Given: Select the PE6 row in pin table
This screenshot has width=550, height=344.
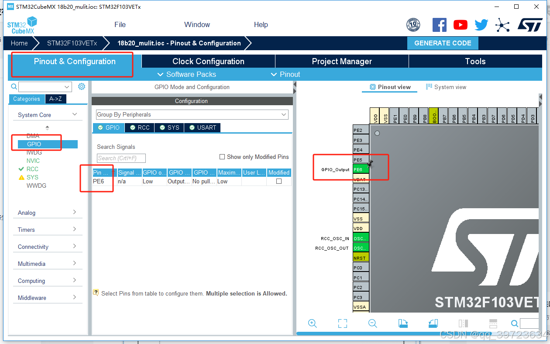Looking at the screenshot, I should point(192,181).
